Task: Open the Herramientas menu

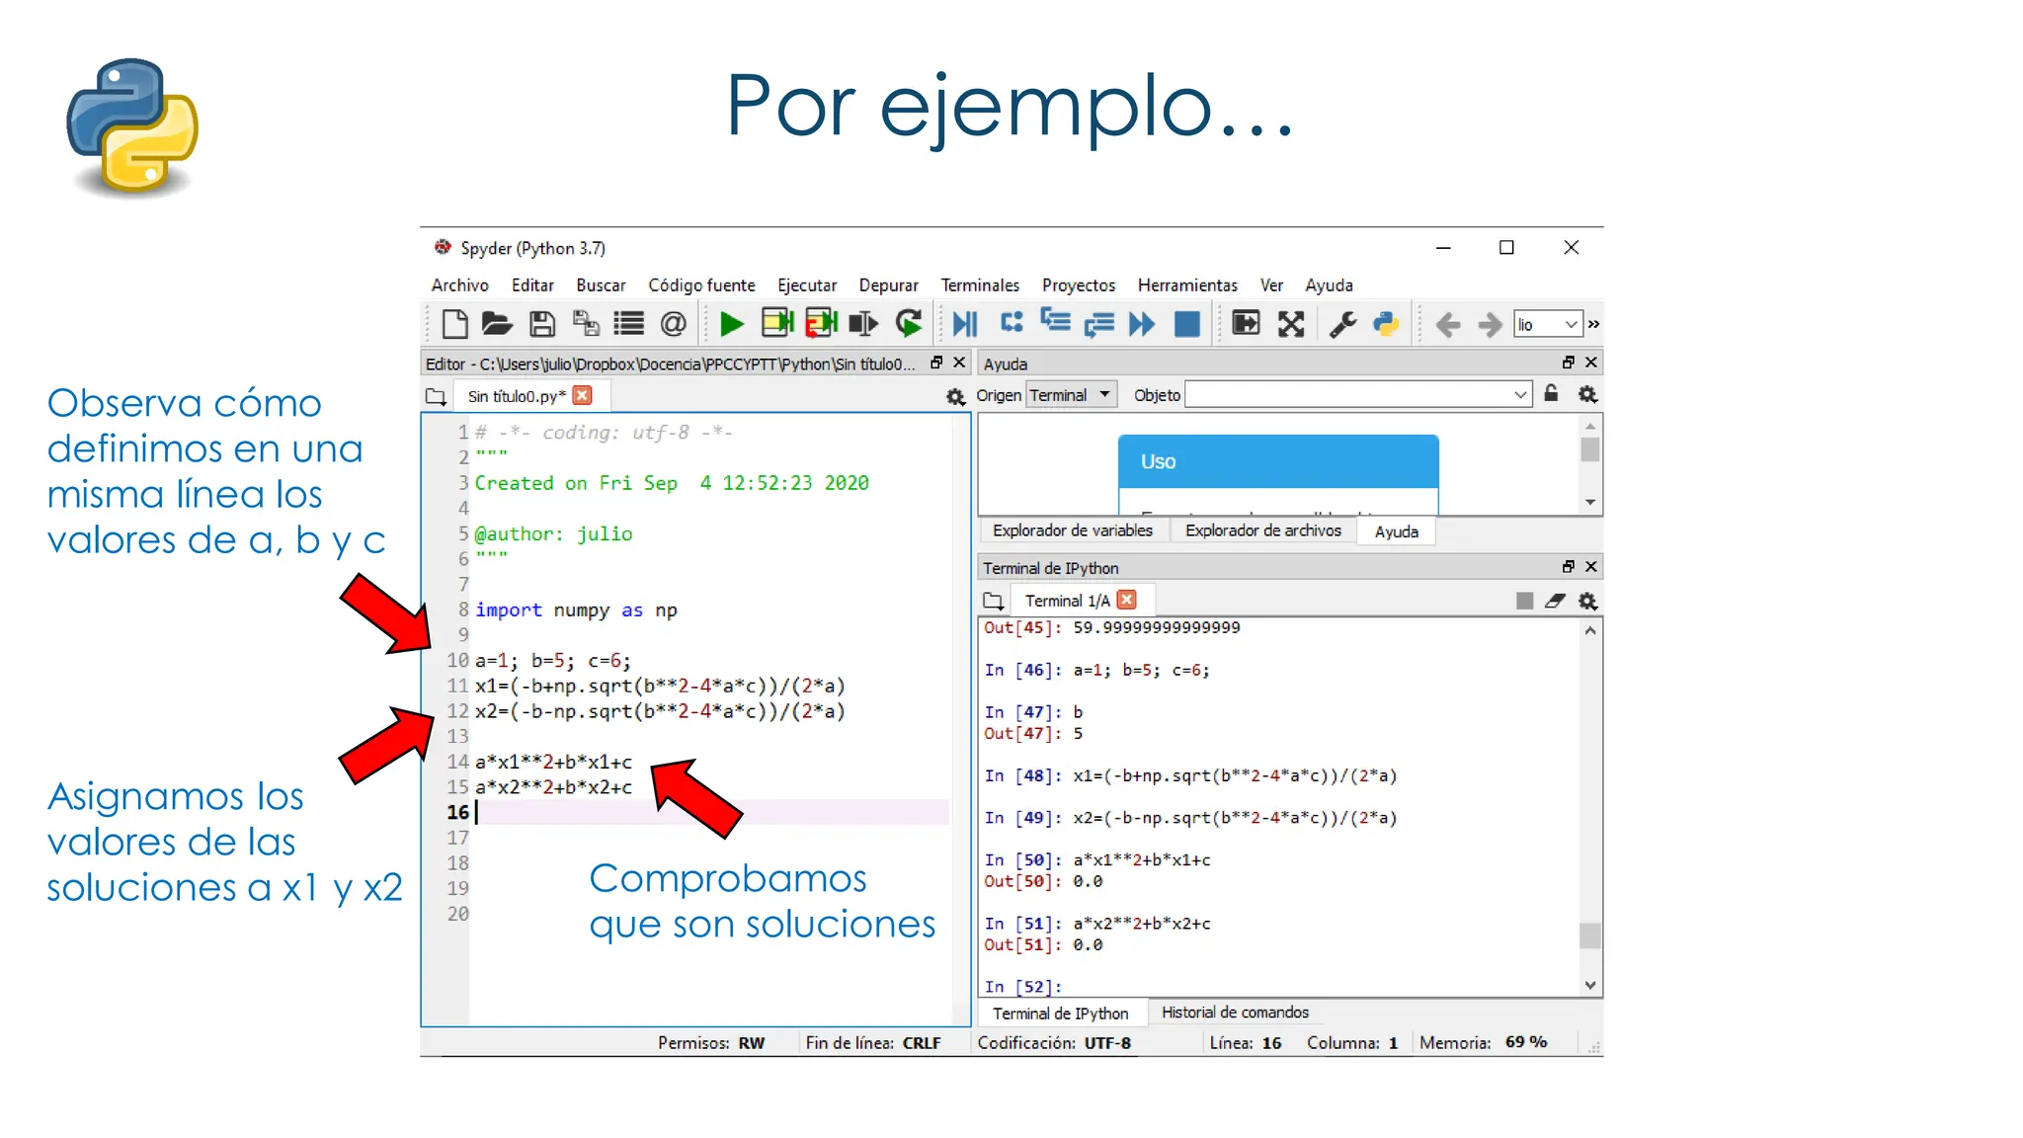Action: click(1187, 284)
